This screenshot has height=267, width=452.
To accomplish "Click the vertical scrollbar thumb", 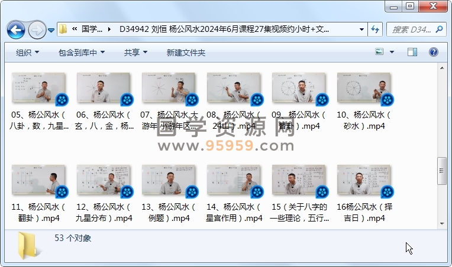I will tap(441, 171).
